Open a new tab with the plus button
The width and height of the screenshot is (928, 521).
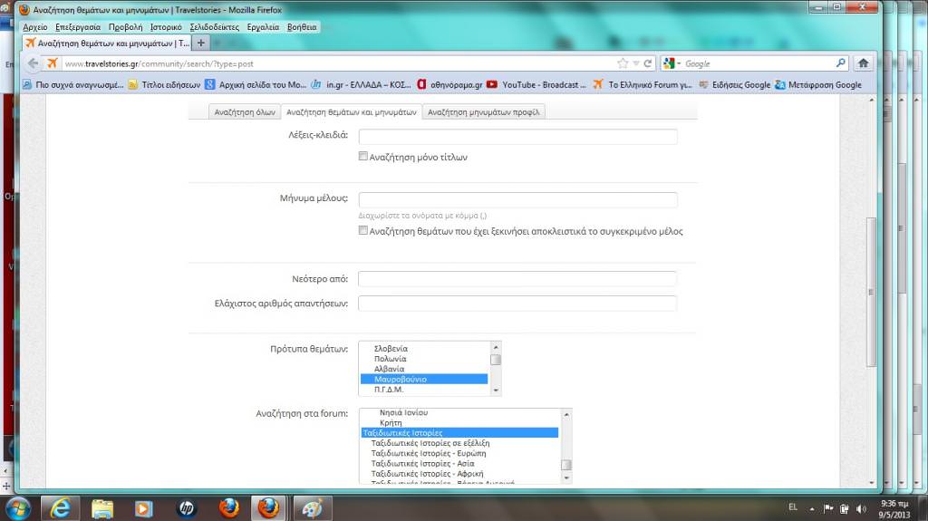(200, 43)
